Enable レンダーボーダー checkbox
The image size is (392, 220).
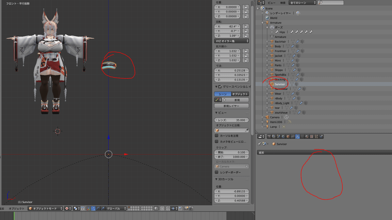tap(217, 172)
